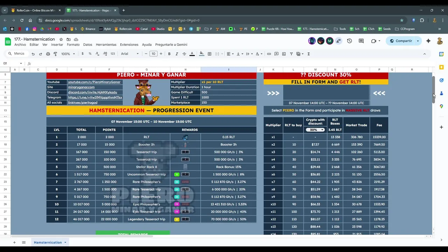
Task: Star the Hamsternication document
Action: point(61,40)
